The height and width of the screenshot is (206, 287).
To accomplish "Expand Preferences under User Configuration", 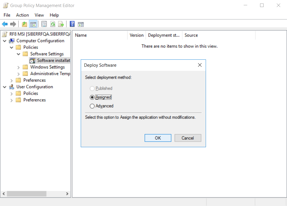I will click(12, 100).
